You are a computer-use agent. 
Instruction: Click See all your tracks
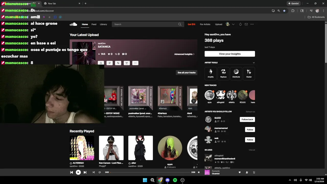coord(186,73)
